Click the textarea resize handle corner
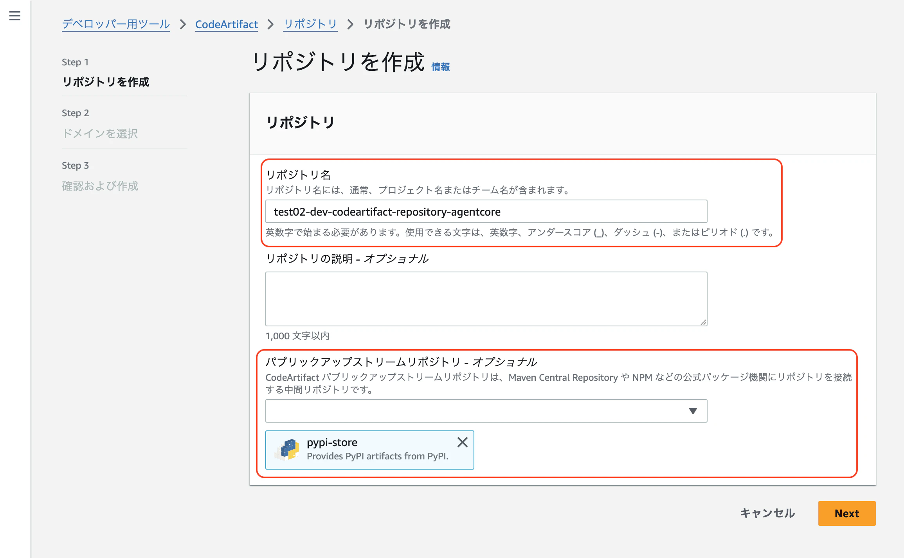 click(703, 322)
